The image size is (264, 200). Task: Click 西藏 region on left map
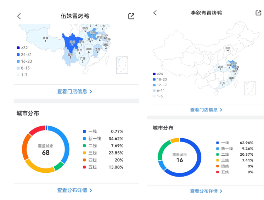tap(45, 39)
